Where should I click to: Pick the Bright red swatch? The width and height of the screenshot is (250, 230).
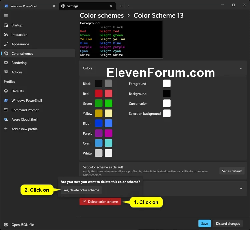point(108,93)
